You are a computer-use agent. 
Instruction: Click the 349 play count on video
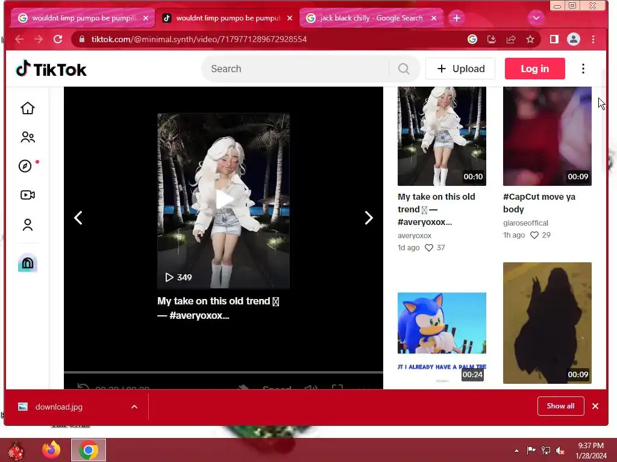coord(178,277)
